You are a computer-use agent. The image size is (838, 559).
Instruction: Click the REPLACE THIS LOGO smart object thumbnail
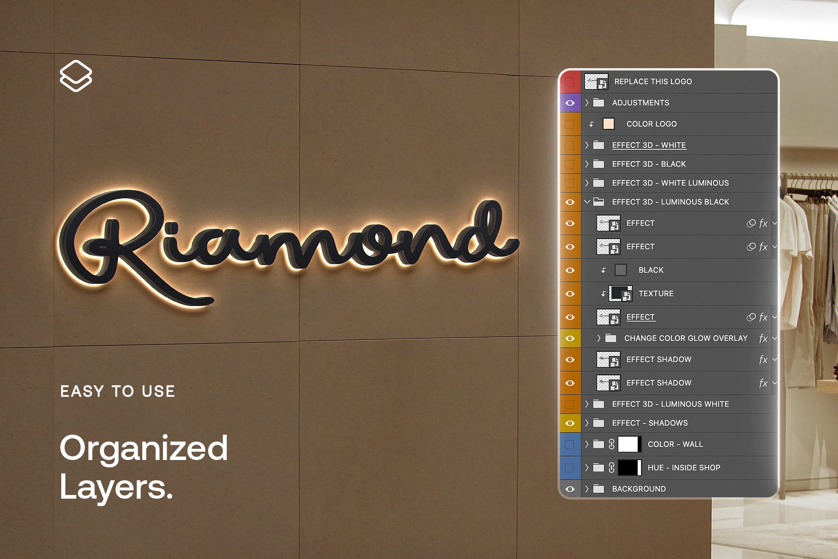(x=596, y=82)
